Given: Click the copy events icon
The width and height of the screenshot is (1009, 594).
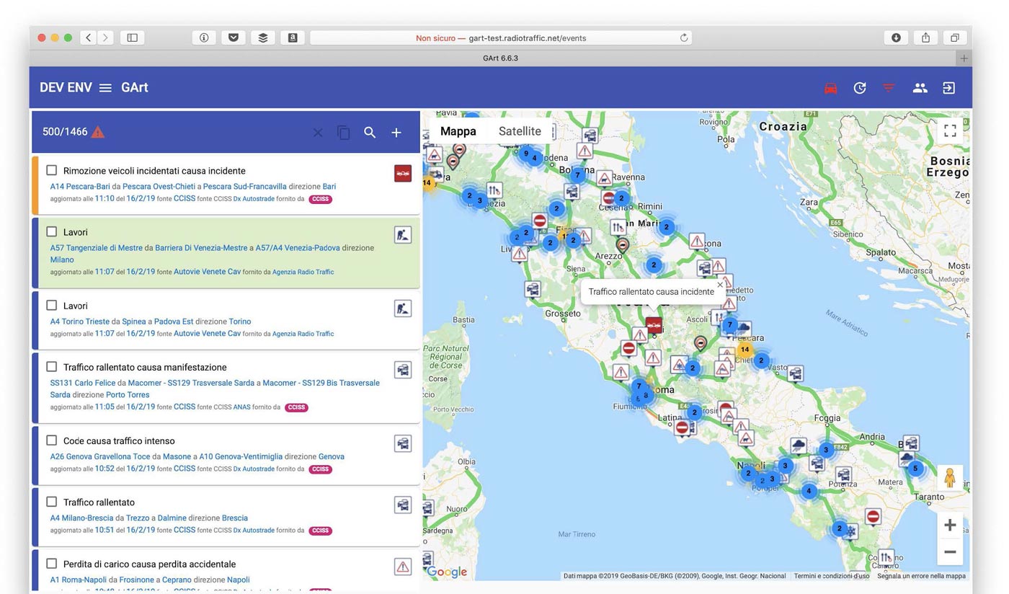Looking at the screenshot, I should (344, 133).
